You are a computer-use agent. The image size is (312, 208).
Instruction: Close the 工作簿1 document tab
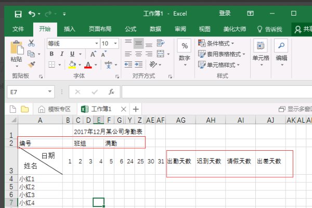tap(124, 109)
